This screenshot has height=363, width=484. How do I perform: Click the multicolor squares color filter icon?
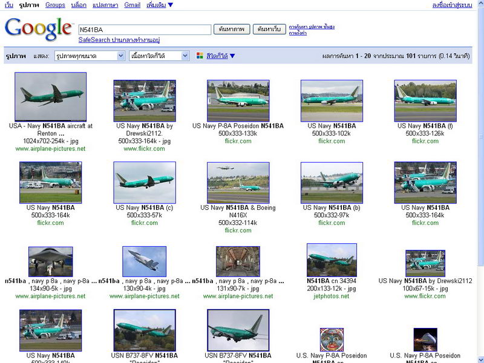tap(200, 56)
